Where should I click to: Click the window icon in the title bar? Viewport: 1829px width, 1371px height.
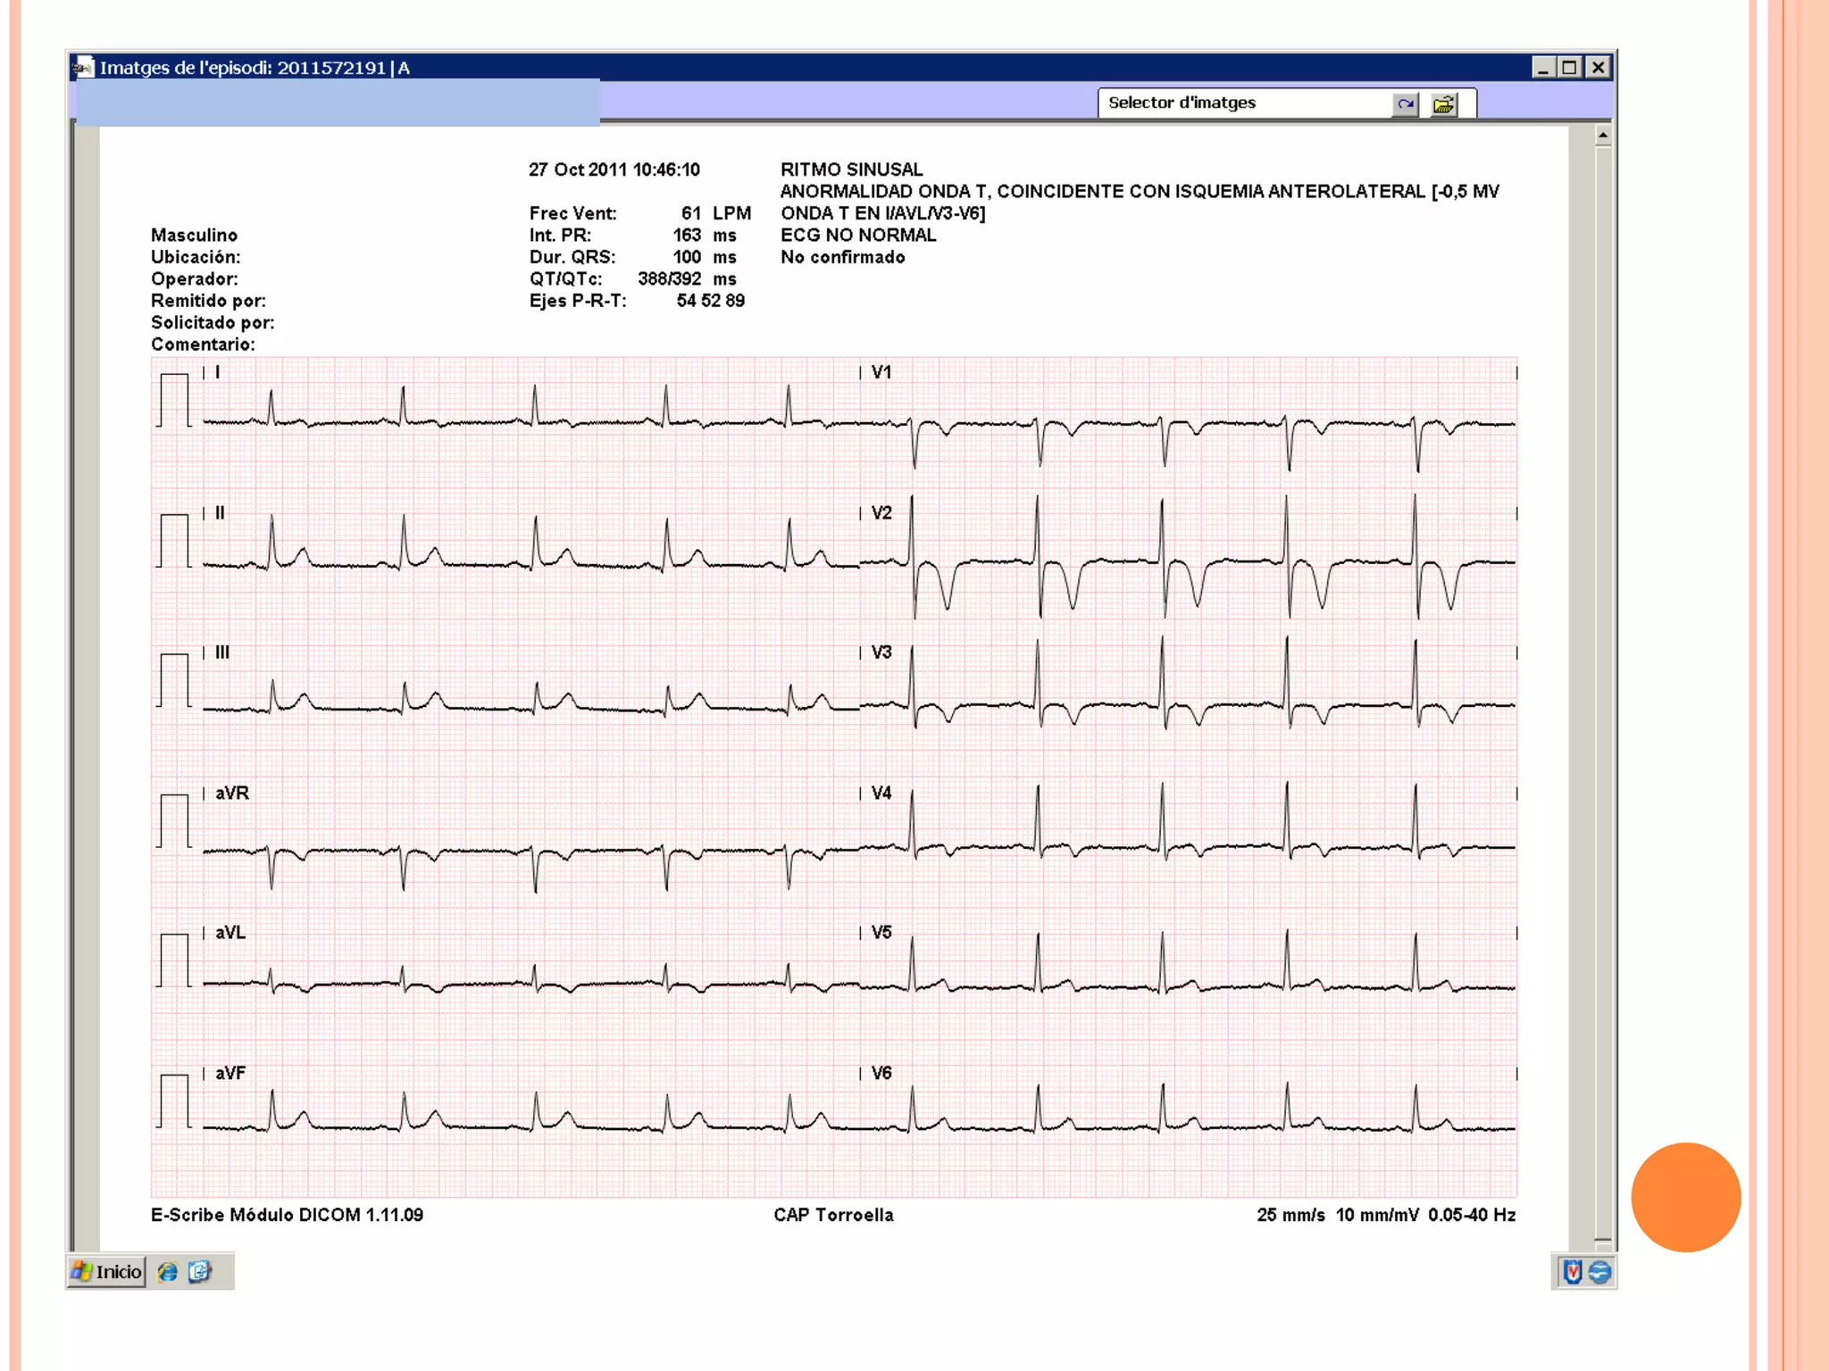[x=84, y=67]
